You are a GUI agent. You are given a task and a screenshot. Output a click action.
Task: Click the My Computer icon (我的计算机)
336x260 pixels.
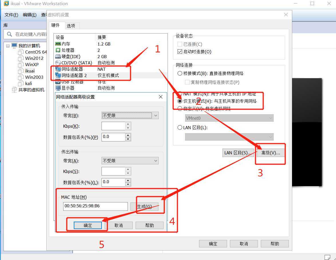click(14, 46)
